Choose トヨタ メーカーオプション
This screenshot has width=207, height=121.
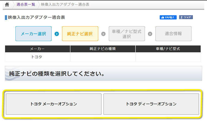click(54, 104)
